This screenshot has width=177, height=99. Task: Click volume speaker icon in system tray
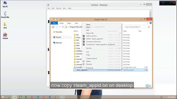165,97
